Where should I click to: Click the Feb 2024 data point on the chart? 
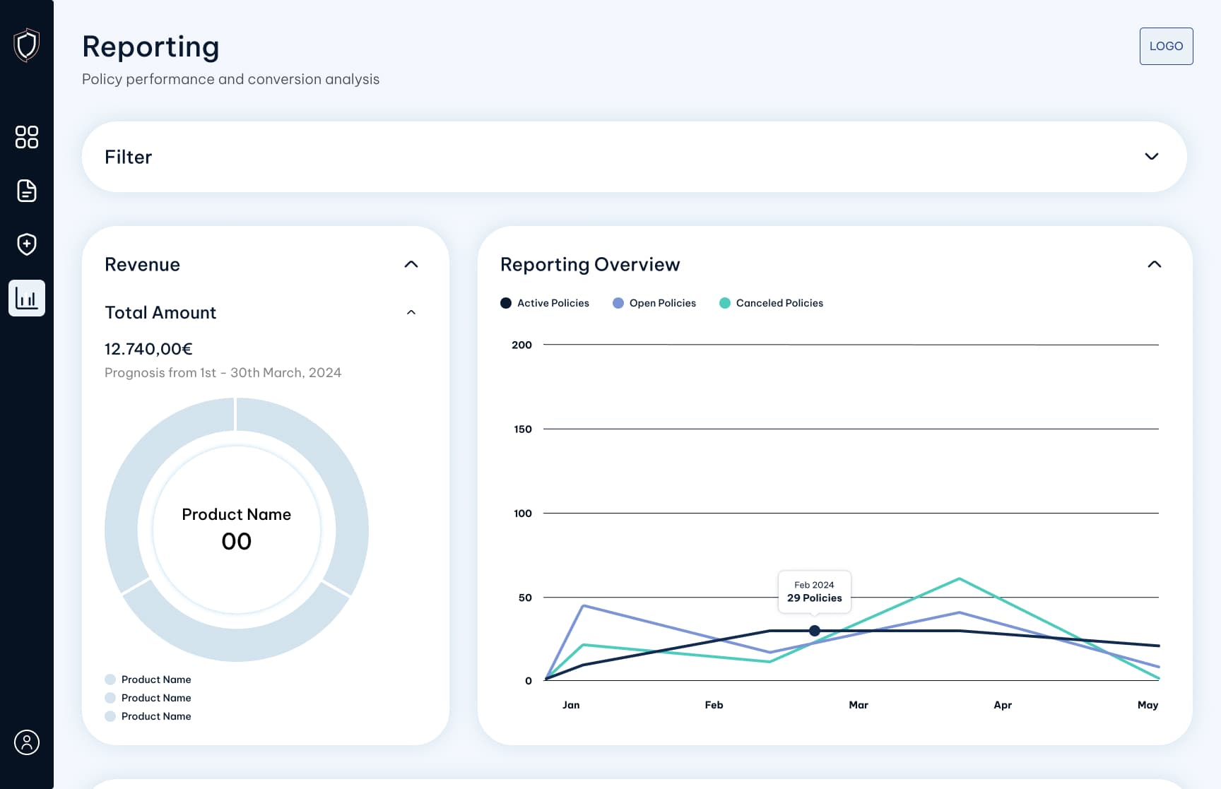[815, 631]
